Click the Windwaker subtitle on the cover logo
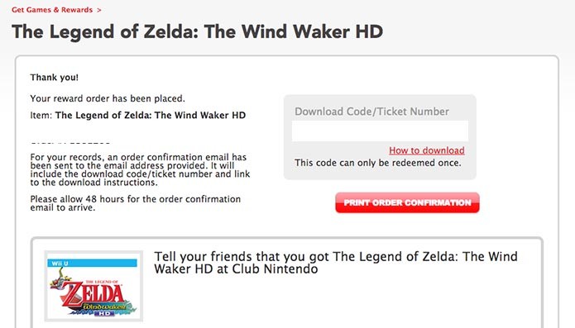 point(104,307)
